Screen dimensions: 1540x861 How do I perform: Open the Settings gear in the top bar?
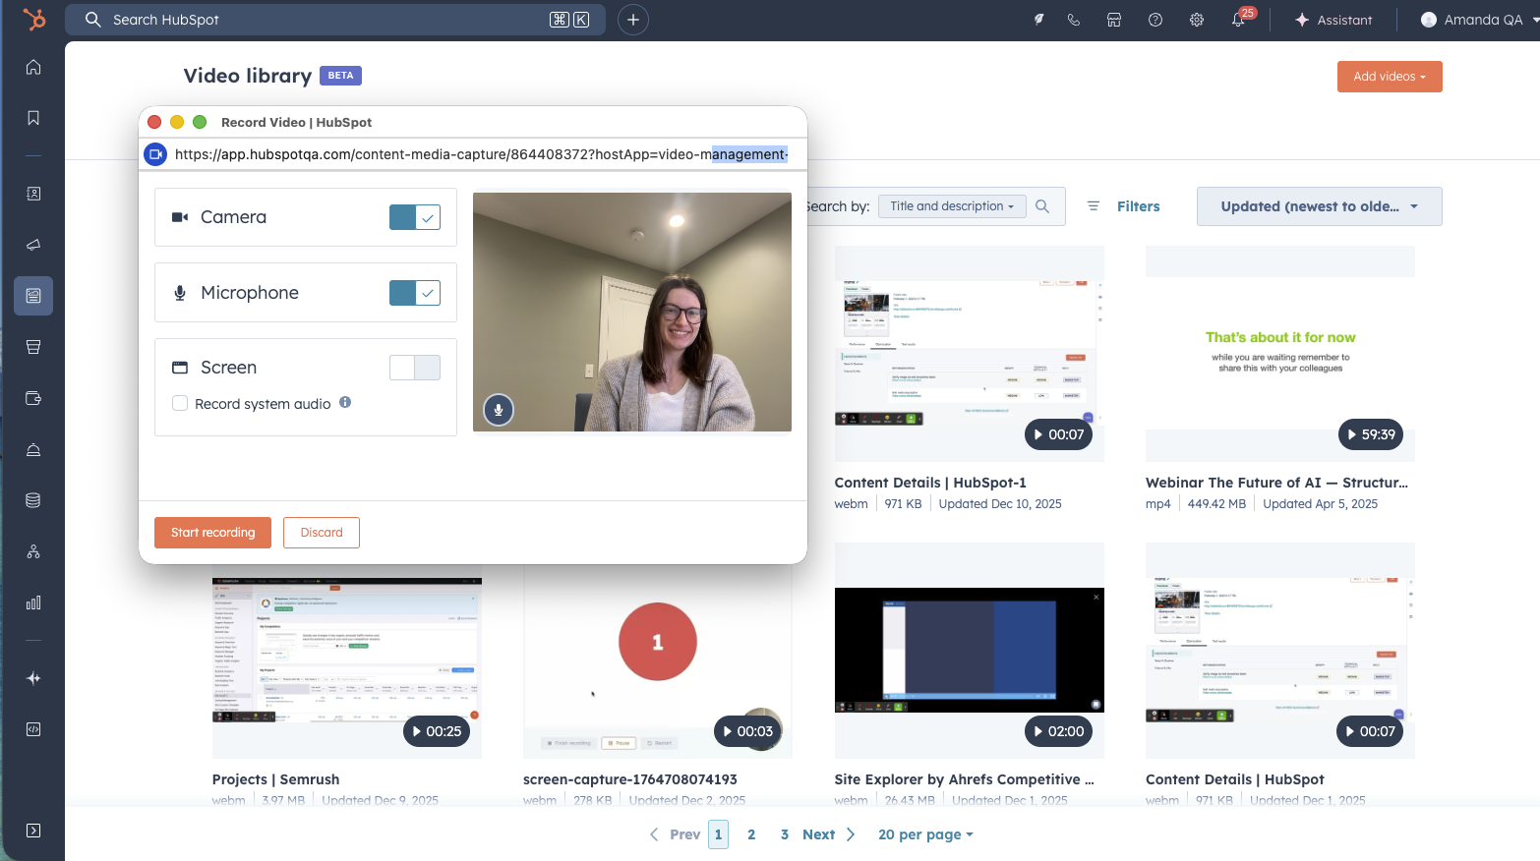point(1196,20)
